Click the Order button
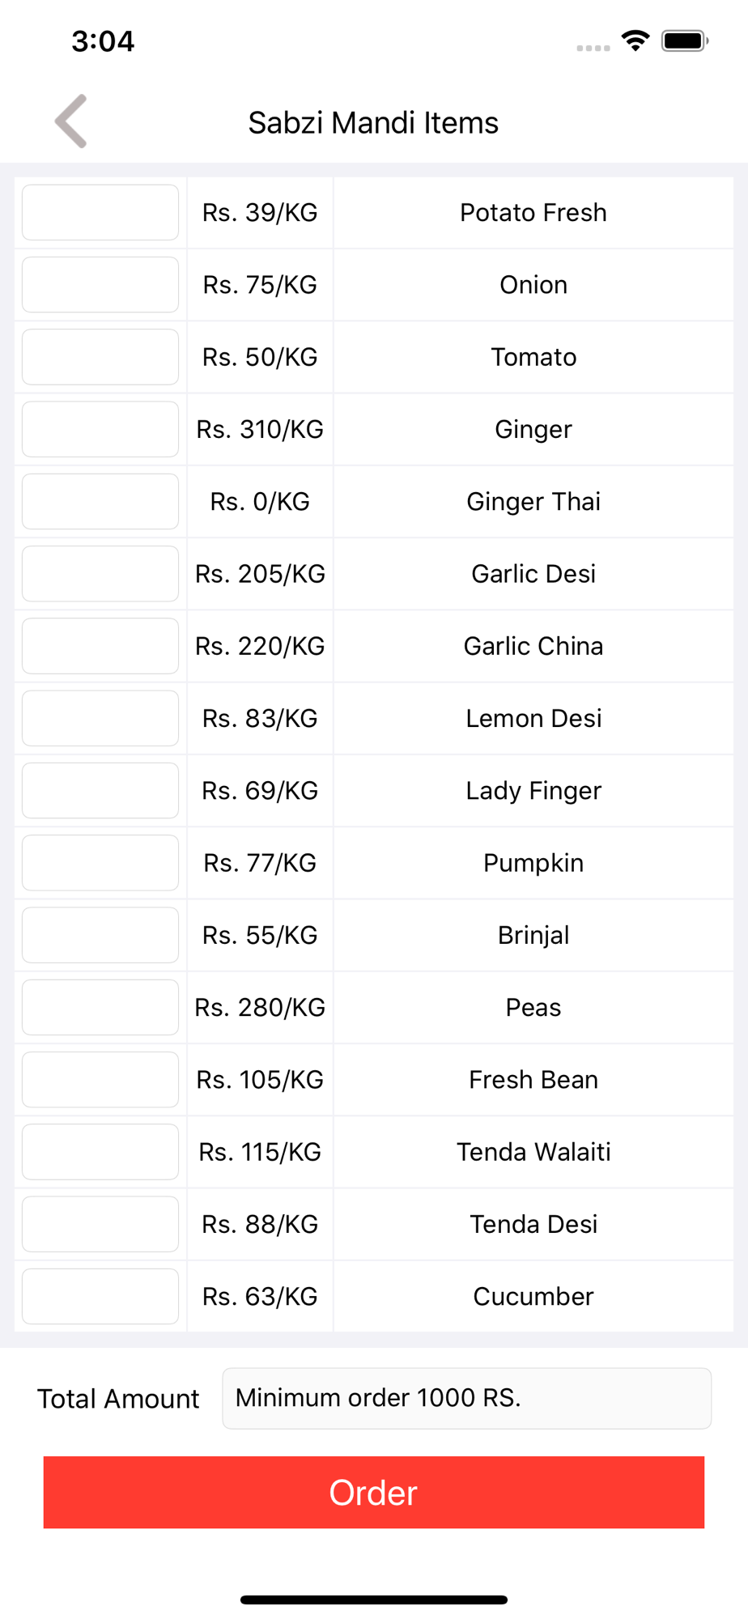Image resolution: width=748 pixels, height=1619 pixels. pyautogui.click(x=373, y=1492)
